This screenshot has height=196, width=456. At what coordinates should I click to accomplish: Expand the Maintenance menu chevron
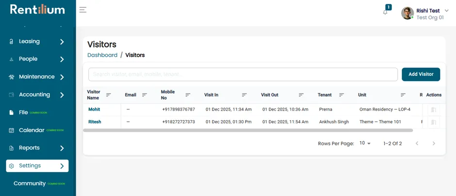pyautogui.click(x=62, y=77)
